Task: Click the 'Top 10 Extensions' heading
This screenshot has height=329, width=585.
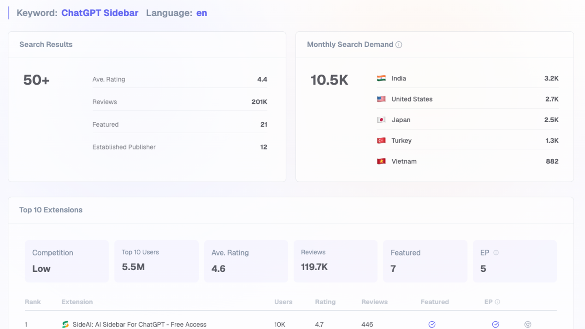Action: tap(51, 210)
